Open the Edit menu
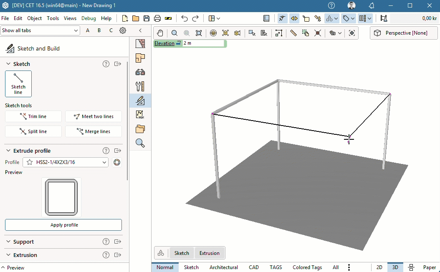 18,18
